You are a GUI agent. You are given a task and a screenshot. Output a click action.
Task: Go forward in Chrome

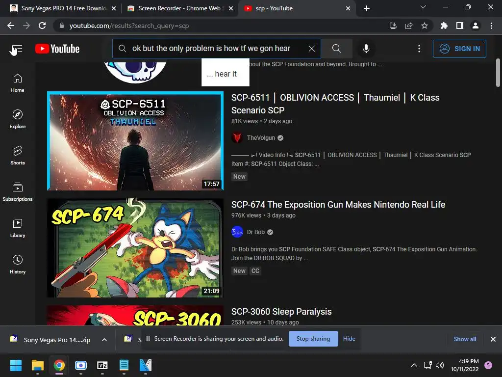[26, 26]
